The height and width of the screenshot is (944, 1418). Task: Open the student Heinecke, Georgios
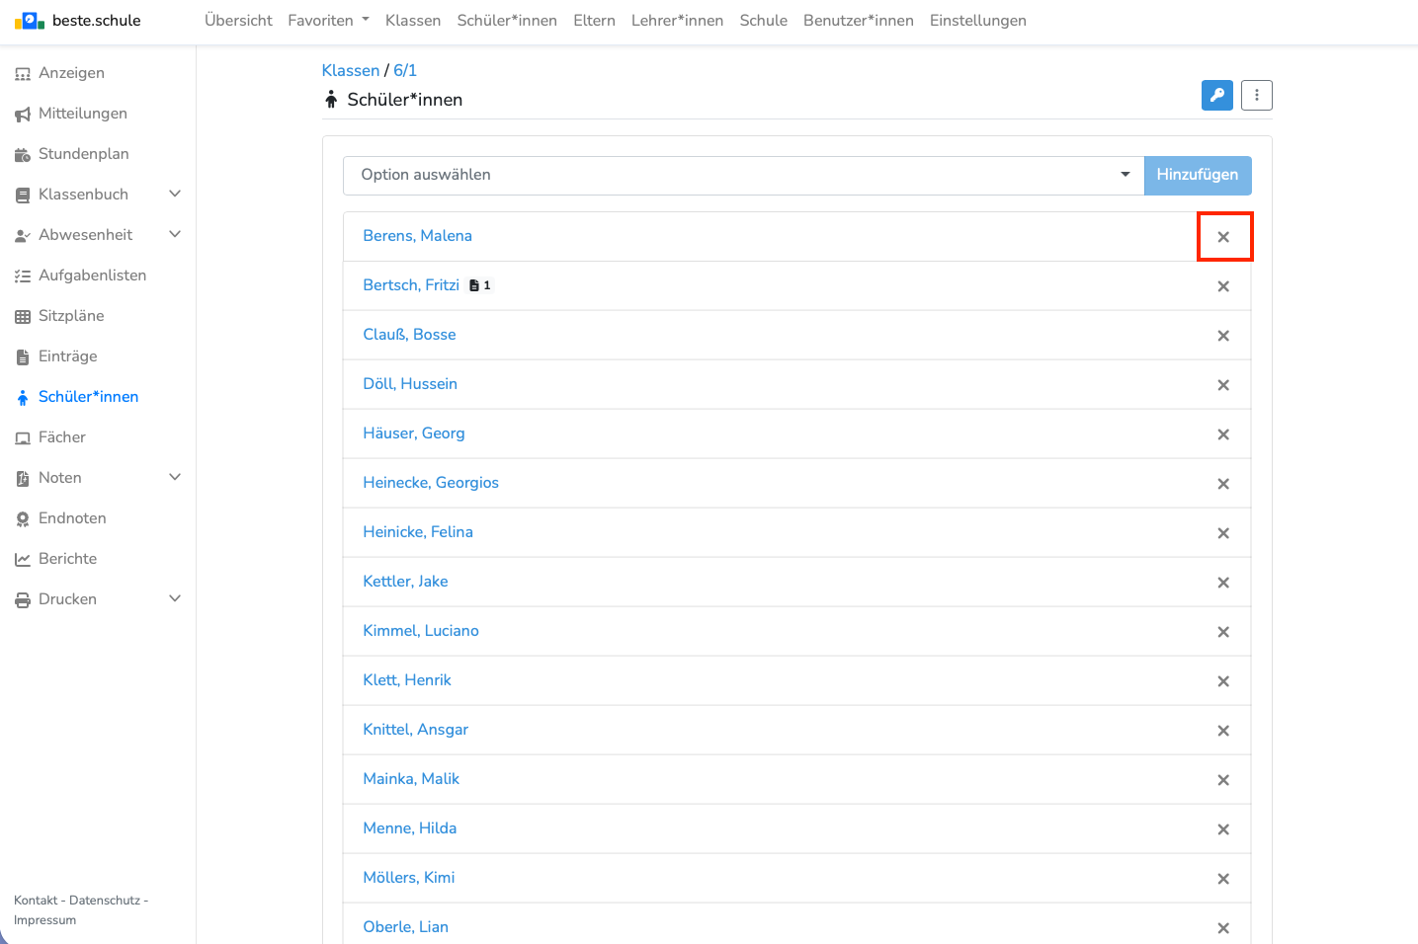click(x=431, y=483)
